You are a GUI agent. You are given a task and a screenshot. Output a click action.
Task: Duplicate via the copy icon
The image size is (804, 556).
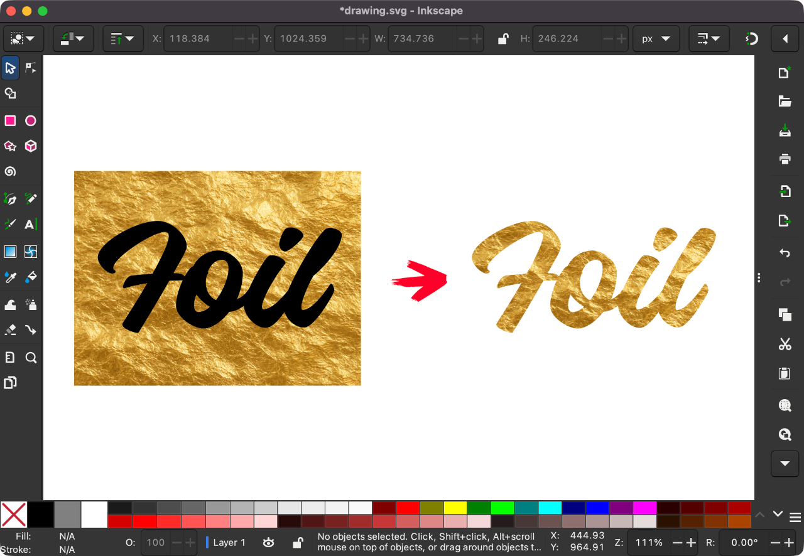pos(785,314)
